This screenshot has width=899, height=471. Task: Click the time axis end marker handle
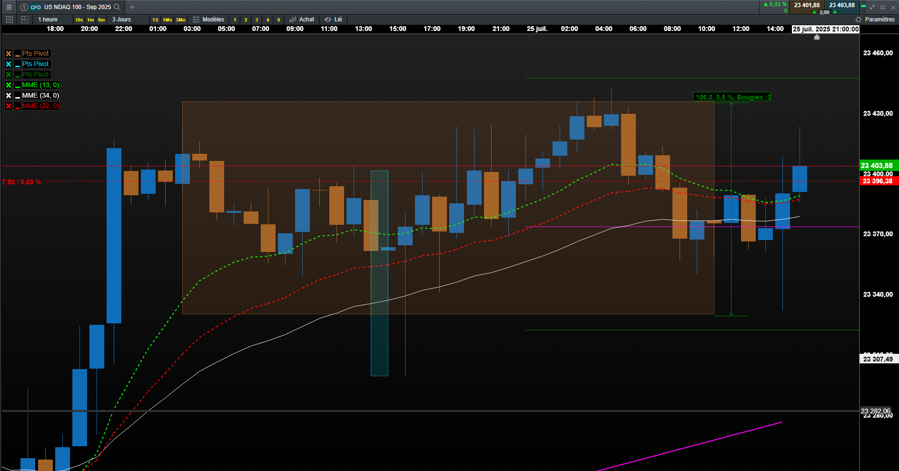pos(817,37)
